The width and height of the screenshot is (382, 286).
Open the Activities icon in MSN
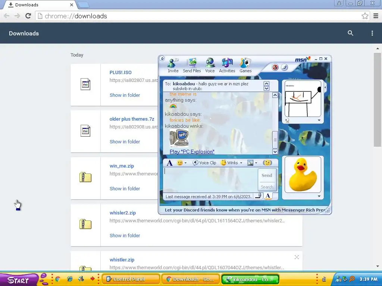click(x=227, y=65)
